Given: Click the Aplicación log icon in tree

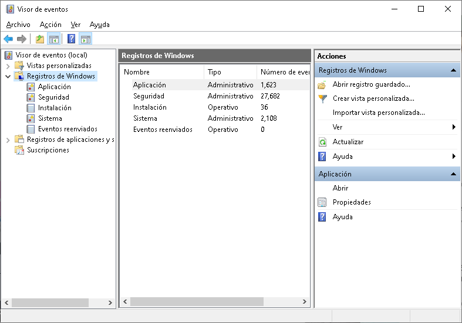Looking at the screenshot, I should (31, 87).
